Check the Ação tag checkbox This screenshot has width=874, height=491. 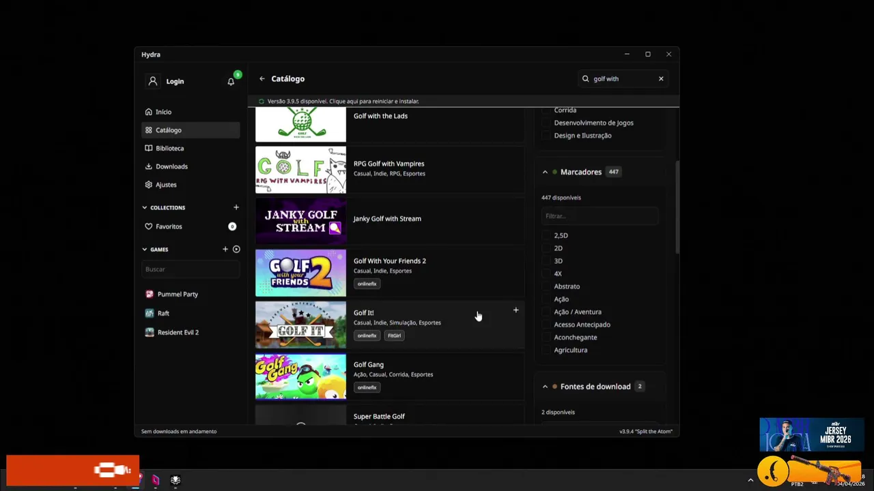tap(546, 299)
